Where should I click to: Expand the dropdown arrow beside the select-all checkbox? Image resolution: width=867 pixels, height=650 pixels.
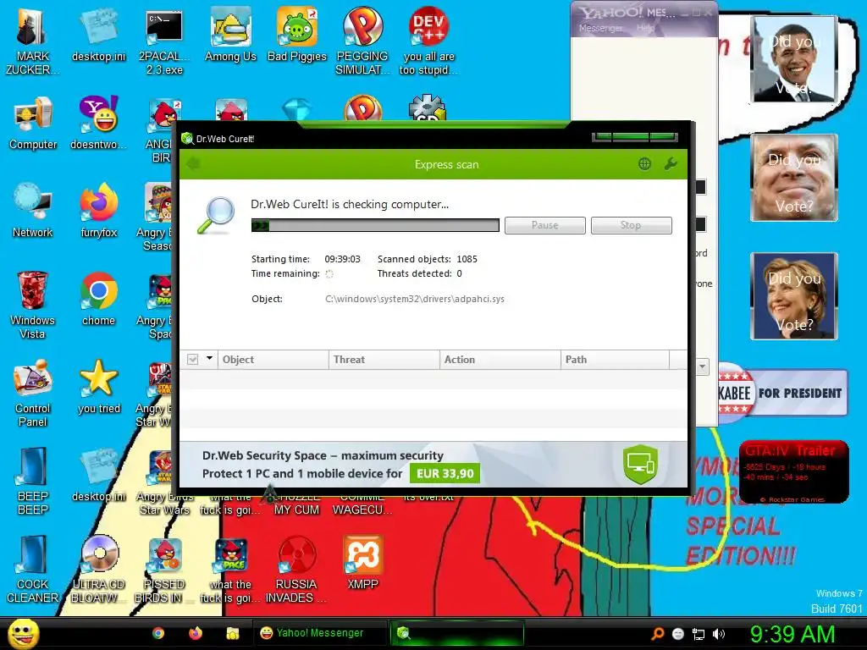[x=210, y=358]
